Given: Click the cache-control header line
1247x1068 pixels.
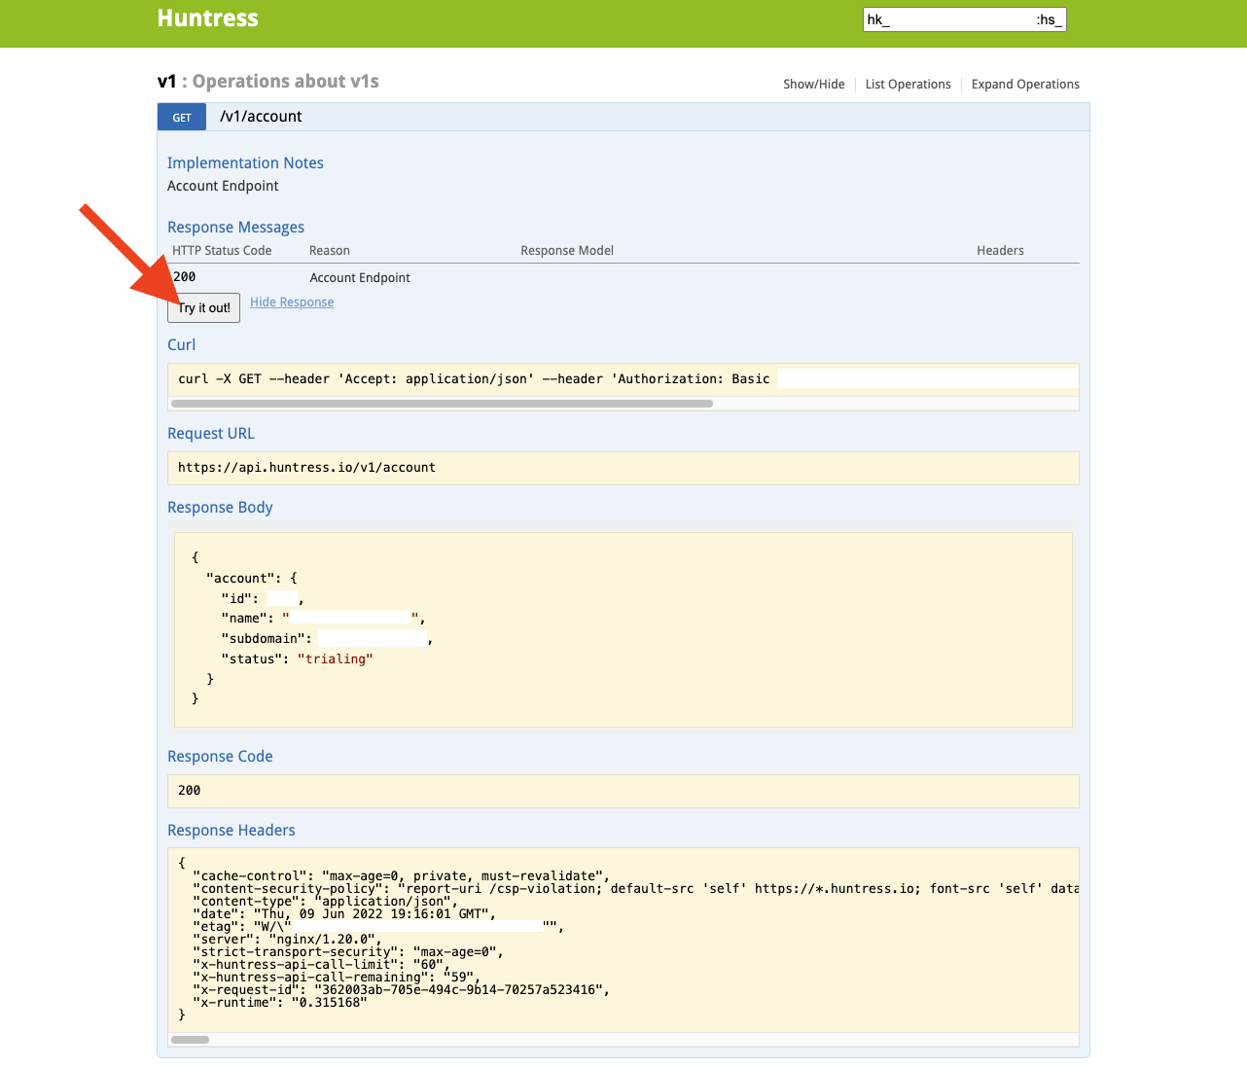Looking at the screenshot, I should click(x=402, y=876).
